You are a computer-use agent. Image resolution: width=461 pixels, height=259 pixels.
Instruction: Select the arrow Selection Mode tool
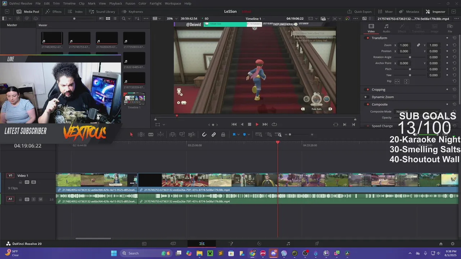tap(131, 135)
